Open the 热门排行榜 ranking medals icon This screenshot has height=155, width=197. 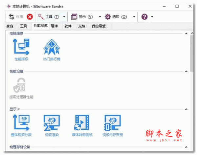tap(52, 47)
